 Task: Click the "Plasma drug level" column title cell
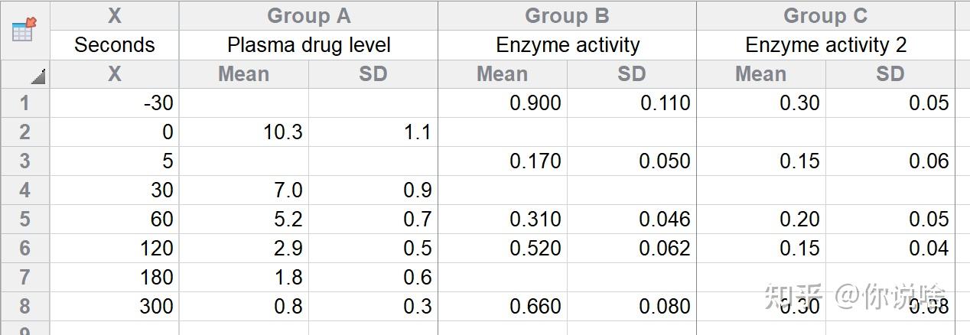coord(308,45)
